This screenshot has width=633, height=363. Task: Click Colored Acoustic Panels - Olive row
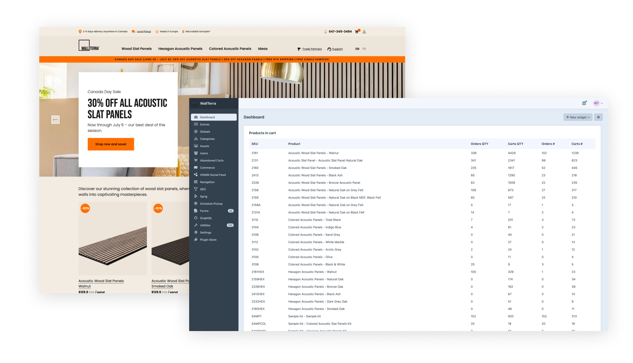tap(422, 257)
